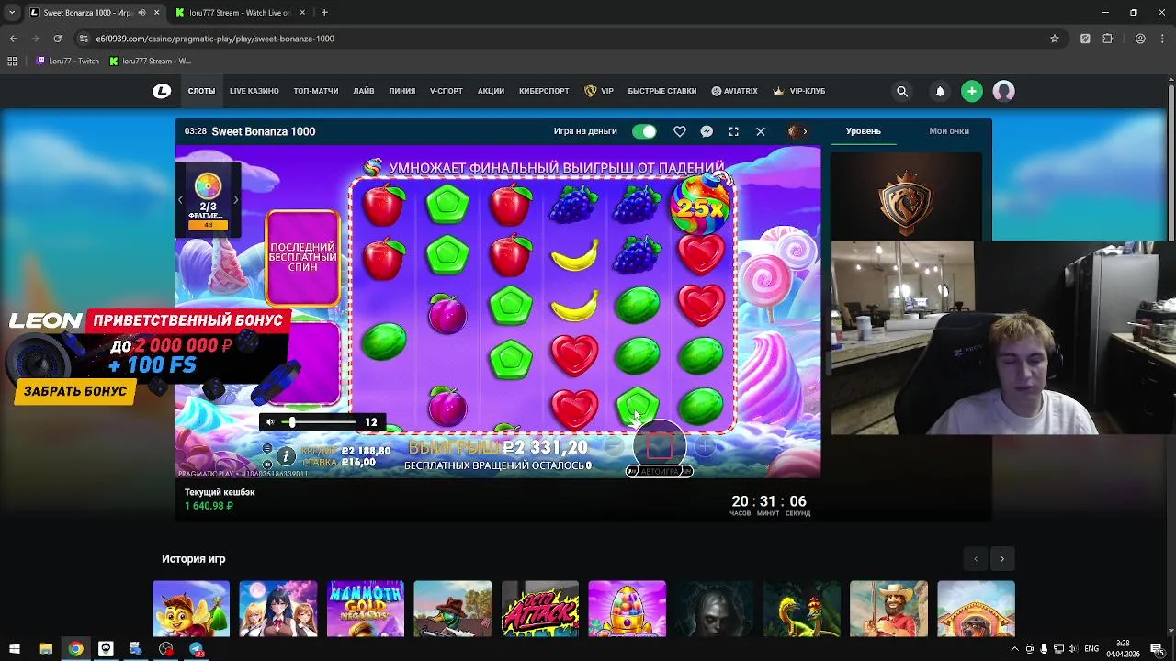Adjust the game volume slider
The width and height of the screenshot is (1176, 661).
click(x=320, y=422)
